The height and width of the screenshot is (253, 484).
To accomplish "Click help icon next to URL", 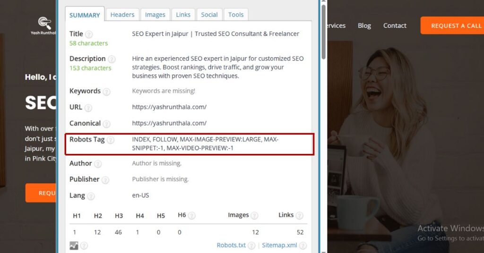I will (x=88, y=108).
